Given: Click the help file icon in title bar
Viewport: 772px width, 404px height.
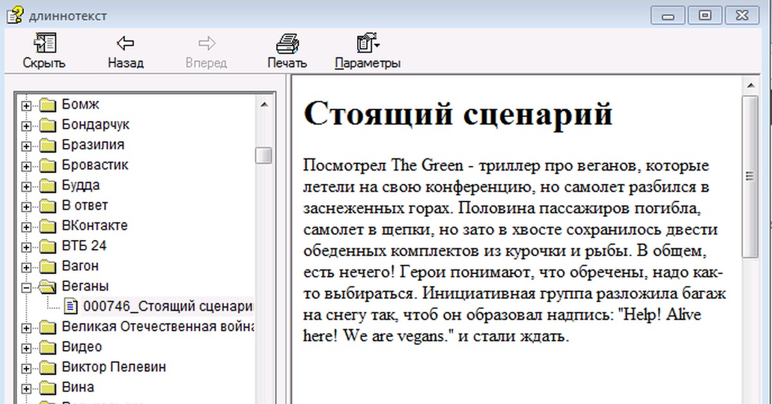Looking at the screenshot, I should 15,15.
